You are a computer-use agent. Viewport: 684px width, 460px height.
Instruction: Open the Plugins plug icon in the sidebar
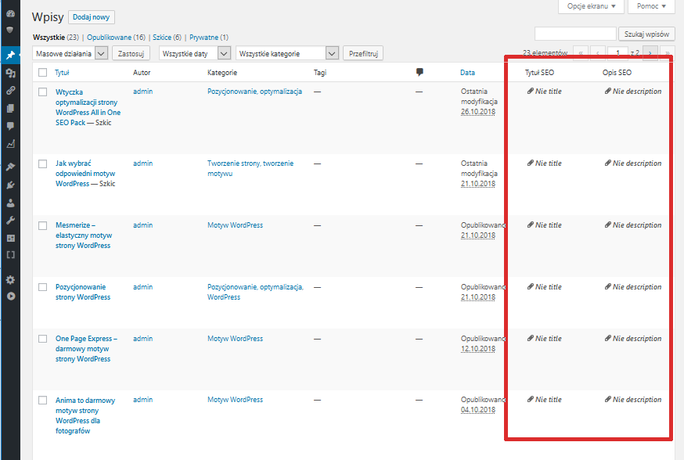tap(10, 185)
